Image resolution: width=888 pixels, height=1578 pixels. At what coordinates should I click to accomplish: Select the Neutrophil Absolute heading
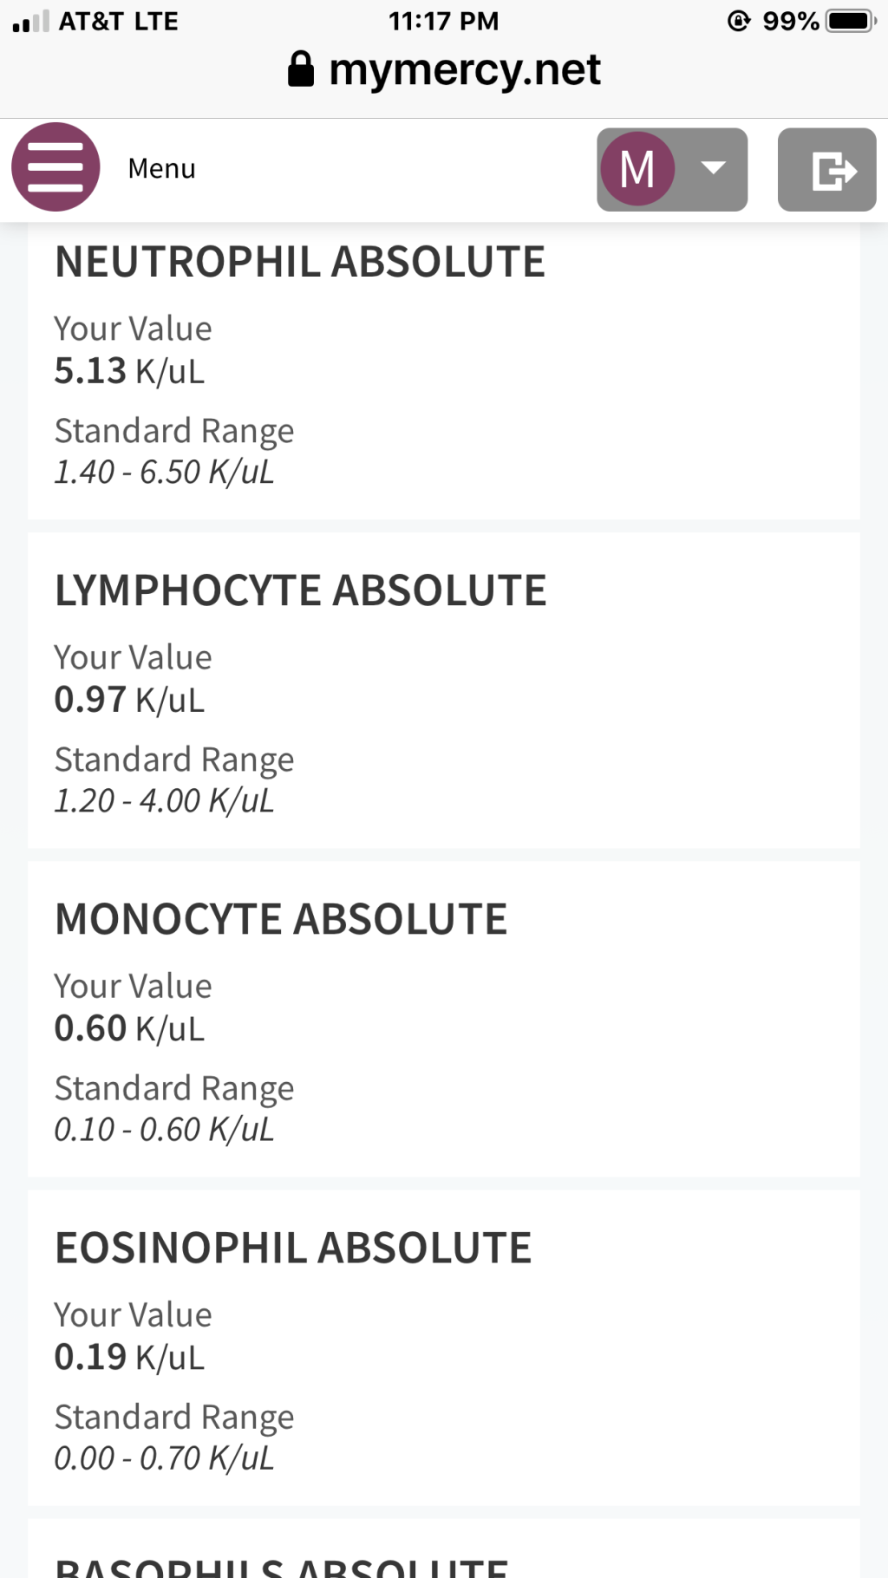pos(300,262)
